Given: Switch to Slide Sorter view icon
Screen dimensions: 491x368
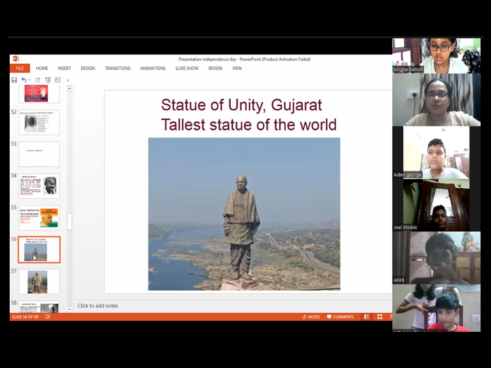Looking at the screenshot, I should click(380, 317).
